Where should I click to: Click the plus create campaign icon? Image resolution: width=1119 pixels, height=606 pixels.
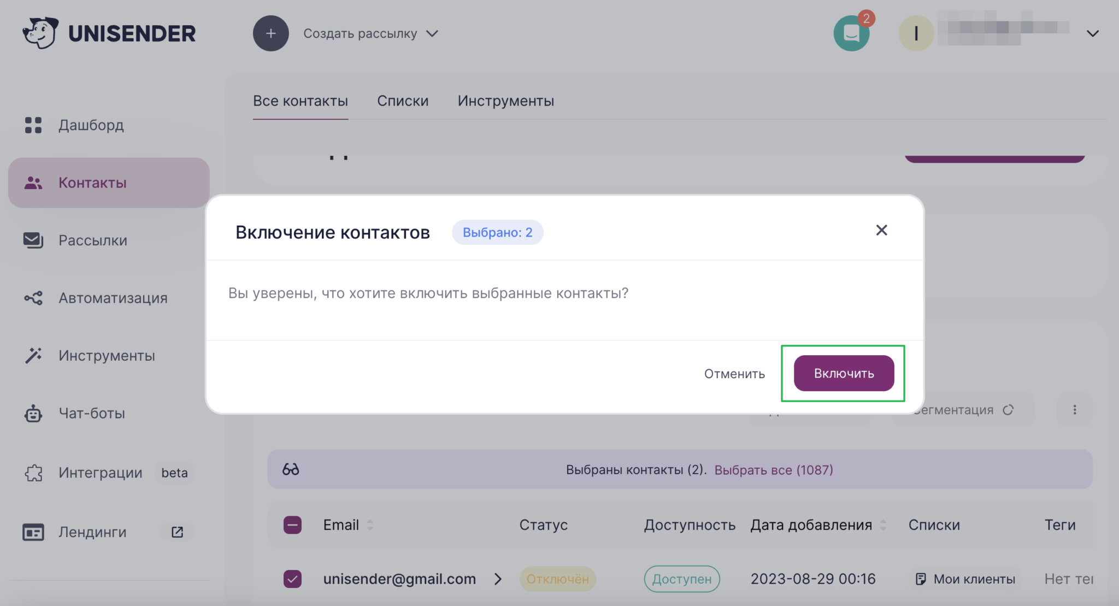tap(270, 33)
